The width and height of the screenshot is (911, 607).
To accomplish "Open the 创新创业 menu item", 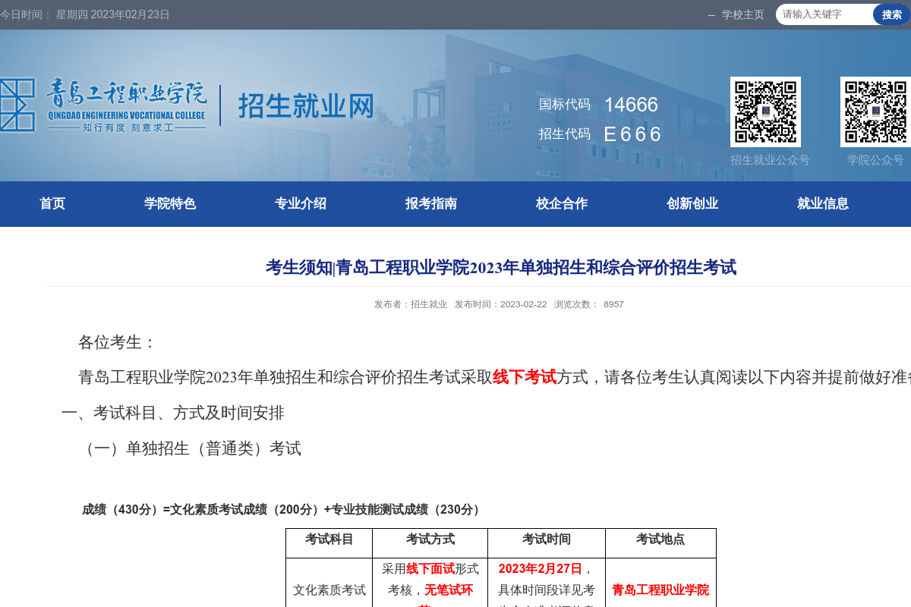I will [x=692, y=203].
